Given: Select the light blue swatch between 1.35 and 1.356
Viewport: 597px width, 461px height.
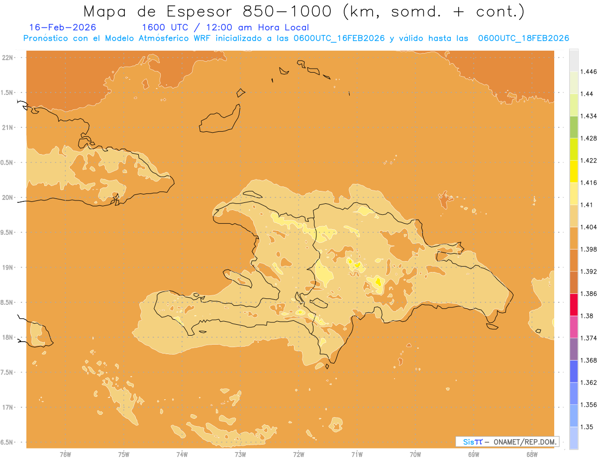Looking at the screenshot, I should (574, 415).
